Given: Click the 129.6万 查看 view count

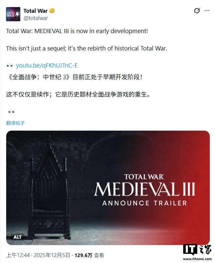Looking at the screenshot, I should tap(89, 255).
